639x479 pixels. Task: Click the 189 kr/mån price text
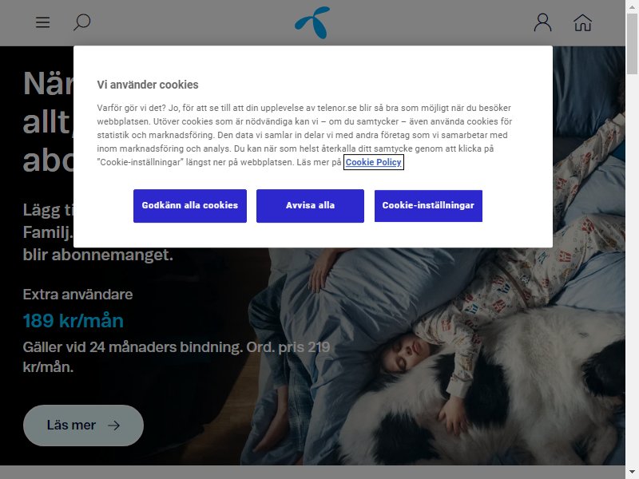[73, 321]
